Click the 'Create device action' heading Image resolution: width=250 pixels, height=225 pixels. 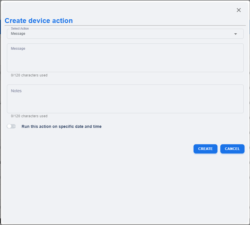(39, 21)
